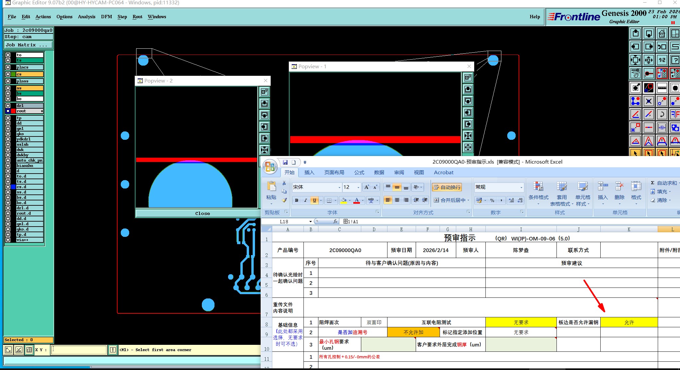This screenshot has width=680, height=370.
Task: Click the X Y coordinate input field
Action: (79, 349)
